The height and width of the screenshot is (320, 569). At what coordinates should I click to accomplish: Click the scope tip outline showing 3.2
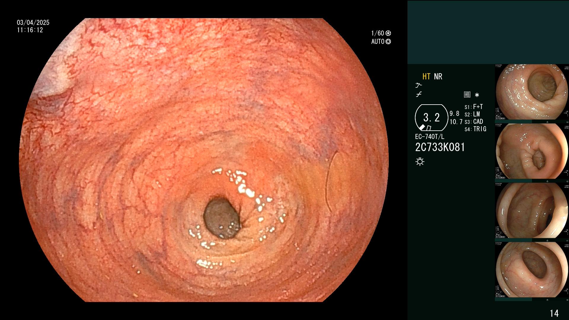coord(431,118)
